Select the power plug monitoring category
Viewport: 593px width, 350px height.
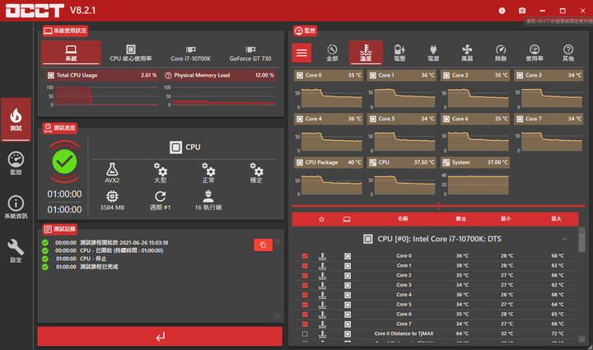433,53
